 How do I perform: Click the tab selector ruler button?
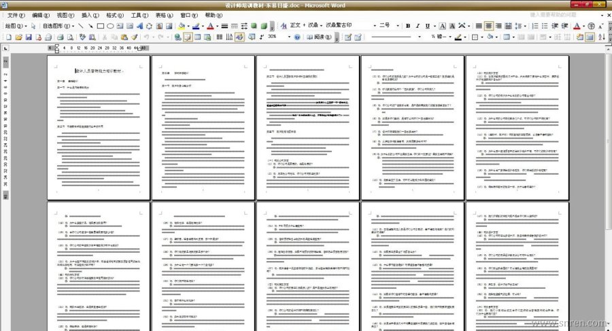(5, 48)
